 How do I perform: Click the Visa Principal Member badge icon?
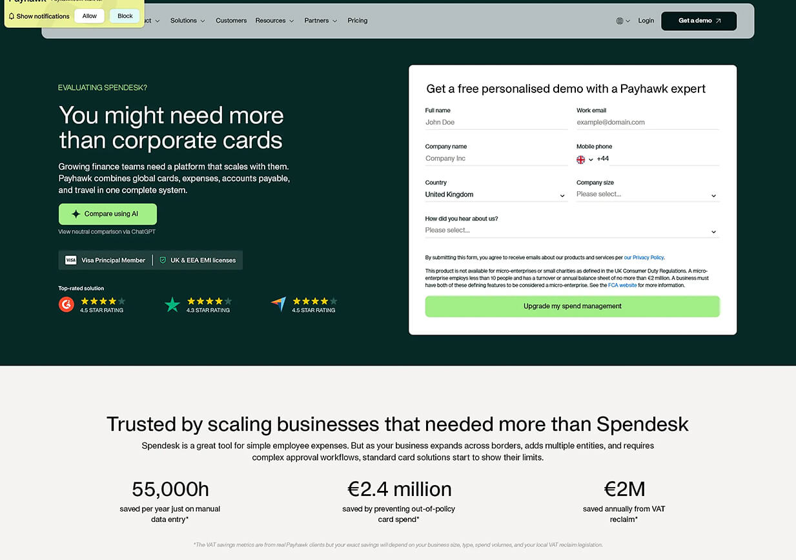[x=71, y=260]
